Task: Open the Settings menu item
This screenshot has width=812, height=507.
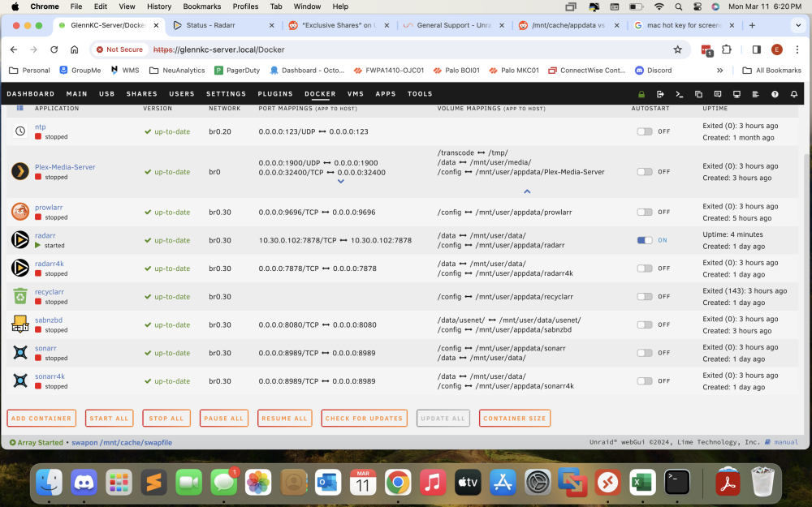Action: (x=227, y=93)
